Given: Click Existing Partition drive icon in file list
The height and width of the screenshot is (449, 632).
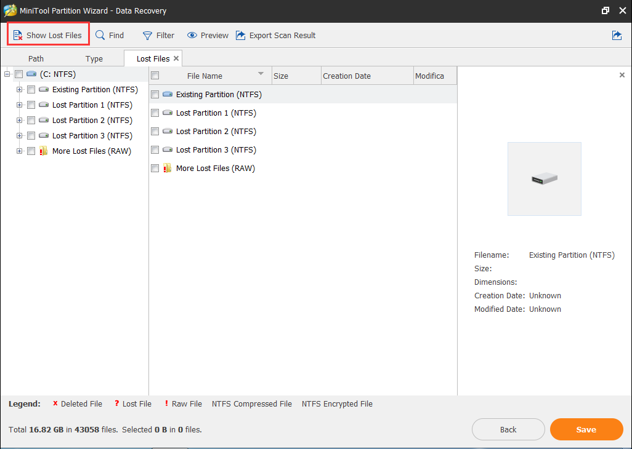Looking at the screenshot, I should coord(168,94).
